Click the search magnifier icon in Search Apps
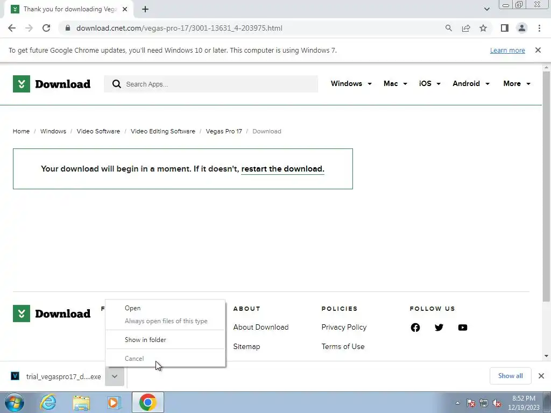This screenshot has width=551, height=413. tap(117, 84)
